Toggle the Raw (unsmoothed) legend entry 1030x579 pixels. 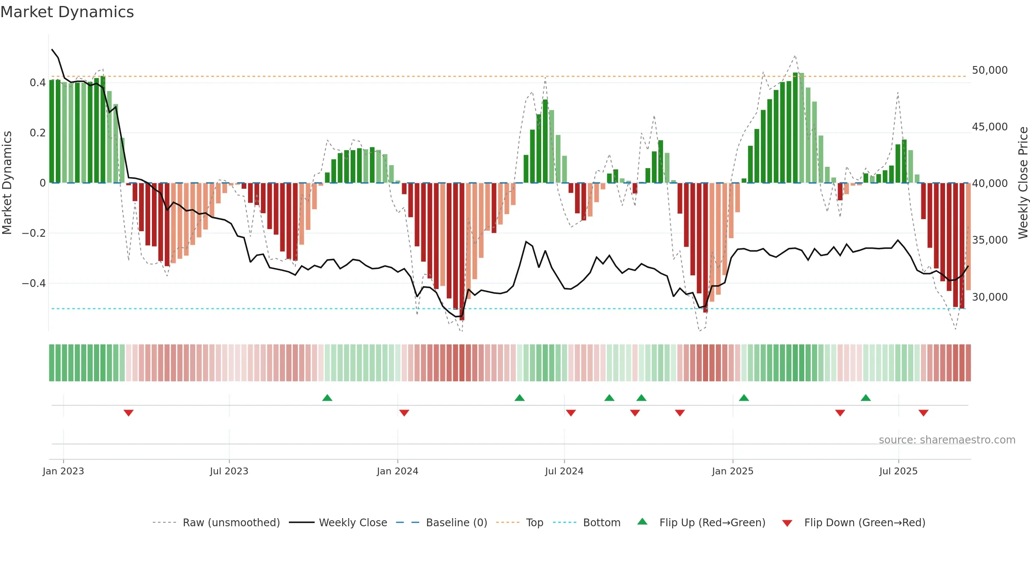point(216,522)
